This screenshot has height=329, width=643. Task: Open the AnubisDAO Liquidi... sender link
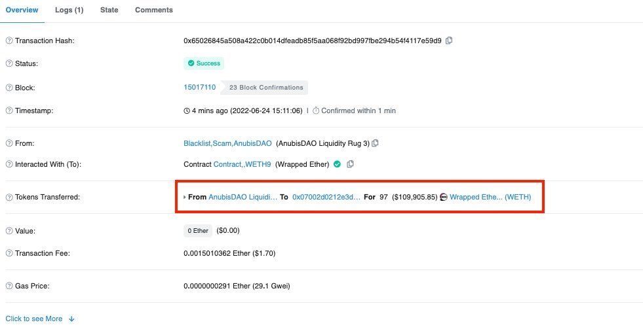243,197
